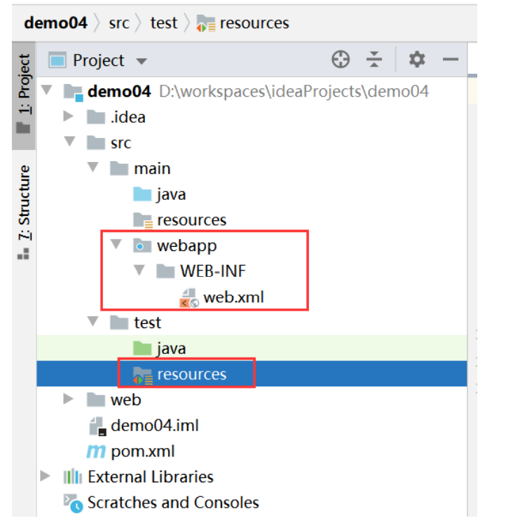Switch to the 7: Structure side tab

click(24, 211)
